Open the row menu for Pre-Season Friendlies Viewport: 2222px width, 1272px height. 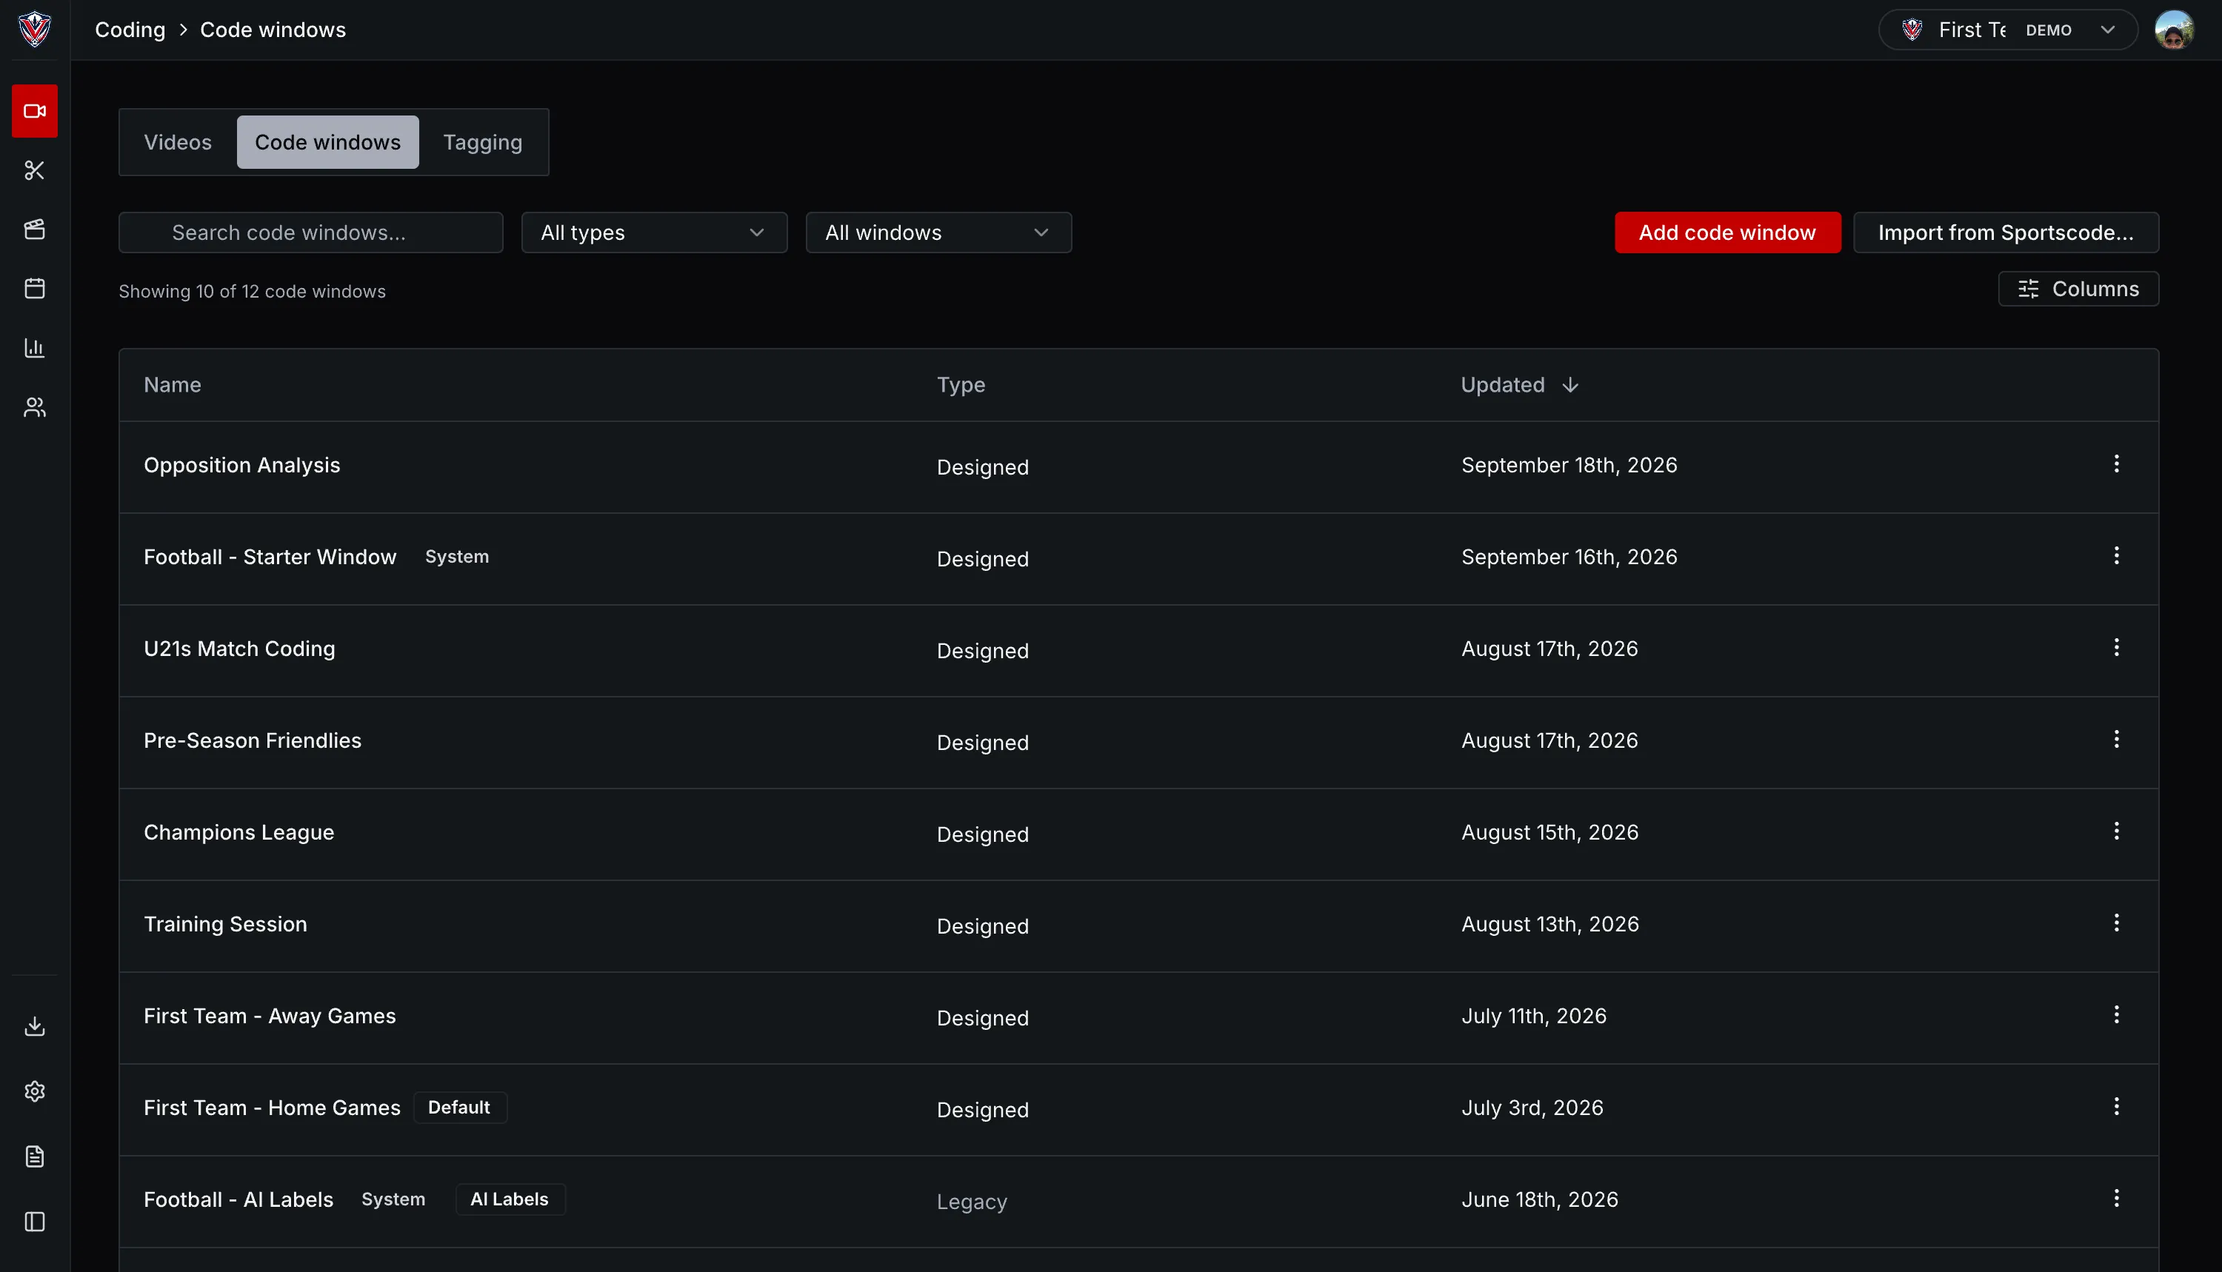(2115, 739)
